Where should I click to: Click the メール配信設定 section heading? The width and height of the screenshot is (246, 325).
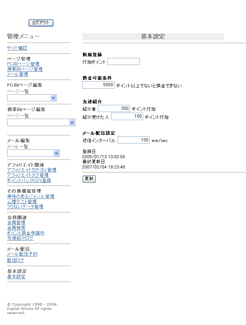click(x=99, y=133)
